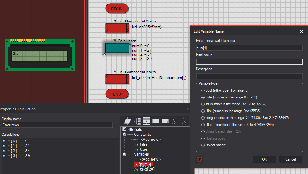Open the f$ string functions icon
The image size is (308, 174).
(184, 121)
